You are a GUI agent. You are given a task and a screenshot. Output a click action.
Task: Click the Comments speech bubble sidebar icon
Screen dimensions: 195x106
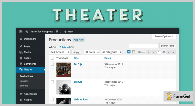pos(21,64)
